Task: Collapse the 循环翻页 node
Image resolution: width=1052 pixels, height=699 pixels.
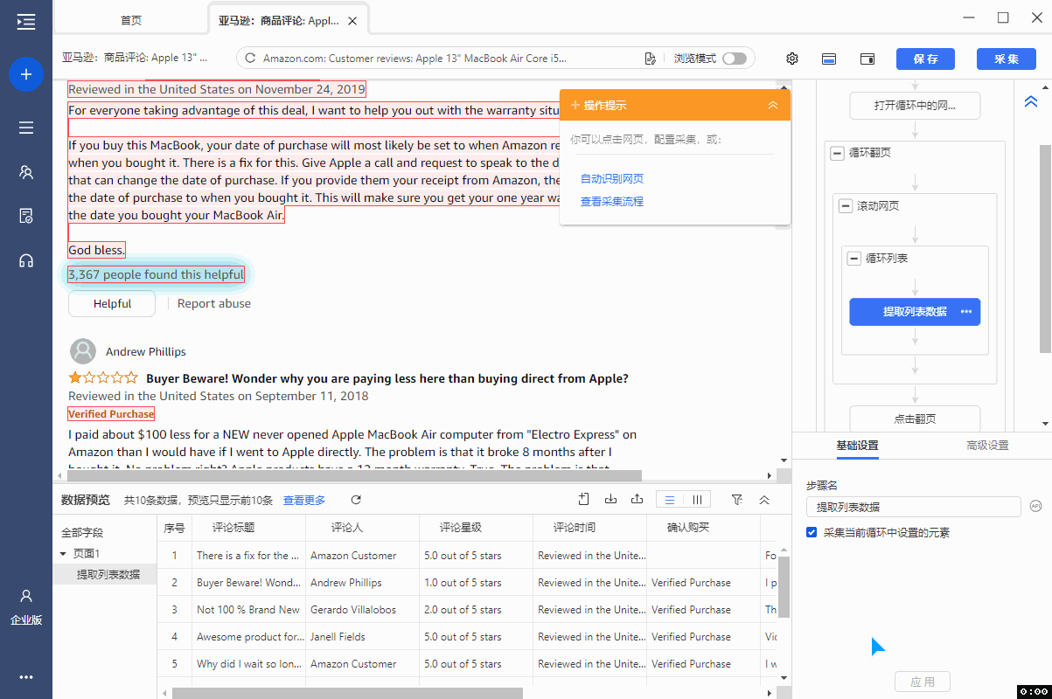Action: 836,153
